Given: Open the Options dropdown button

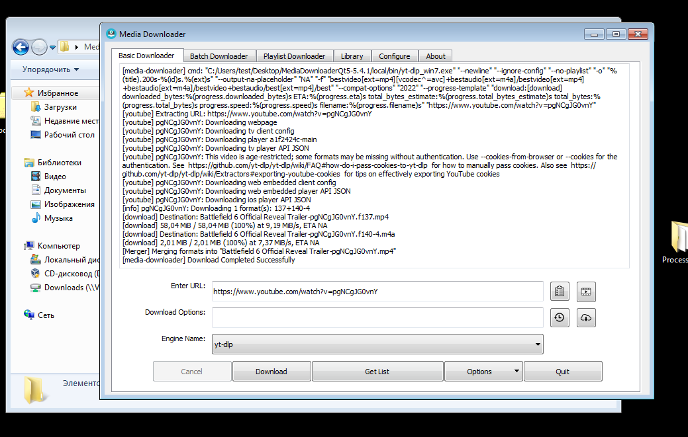Looking at the screenshot, I should (x=483, y=372).
